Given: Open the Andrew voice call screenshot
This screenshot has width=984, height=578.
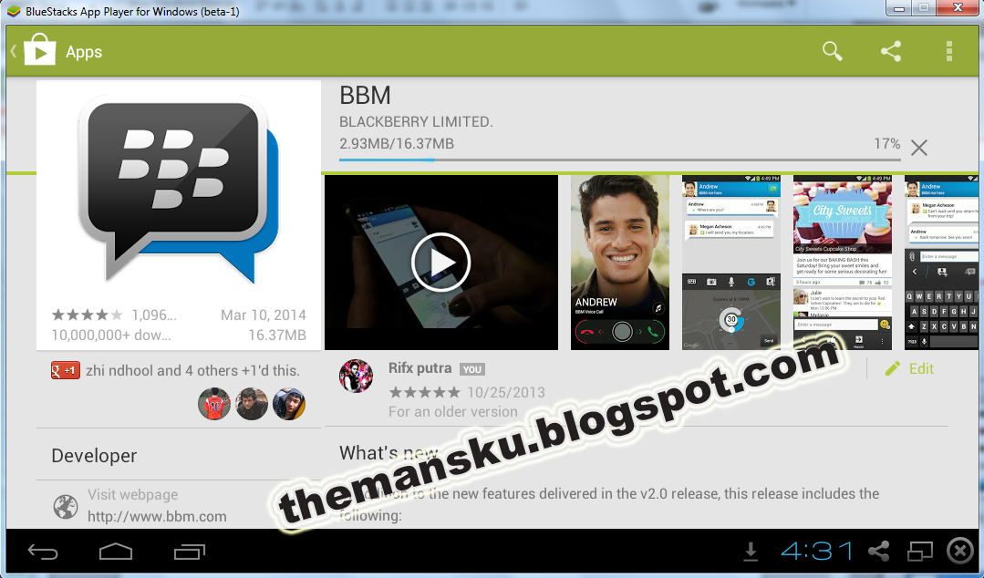Looking at the screenshot, I should 620,263.
